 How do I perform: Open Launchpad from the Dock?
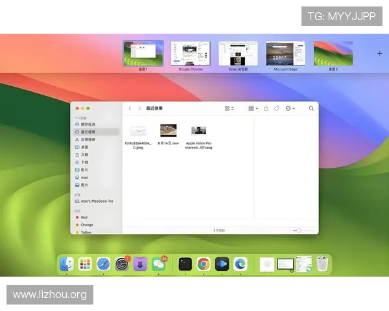pyautogui.click(x=84, y=264)
